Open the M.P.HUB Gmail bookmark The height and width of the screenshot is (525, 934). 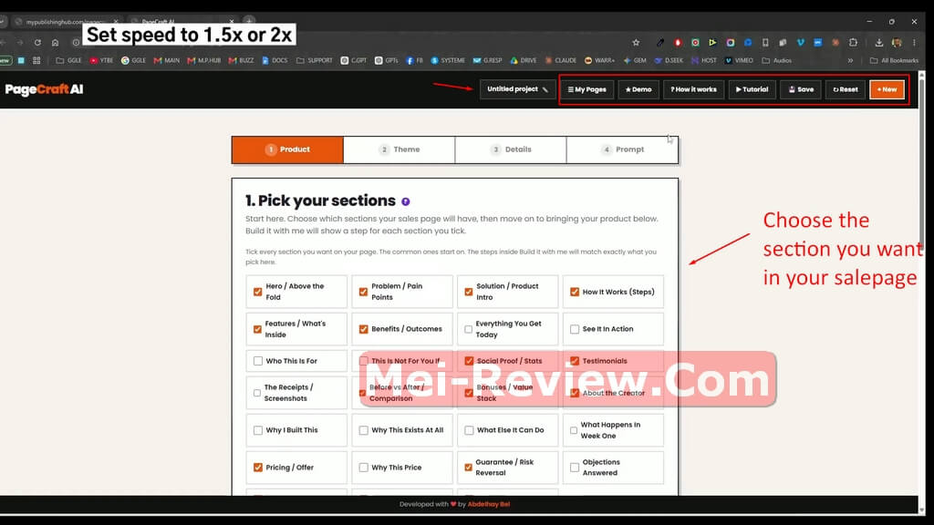[203, 60]
